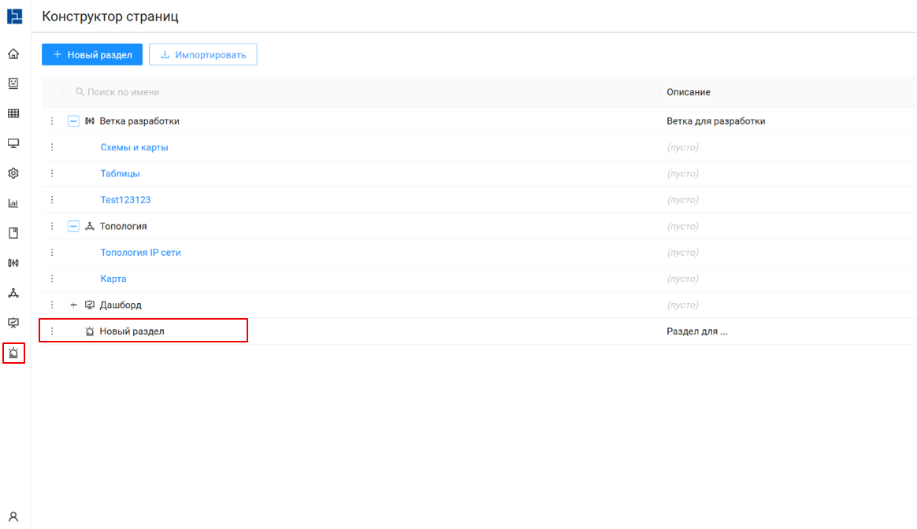Select the Новый раздел tree row
This screenshot has height=529, width=917.
pos(132,331)
